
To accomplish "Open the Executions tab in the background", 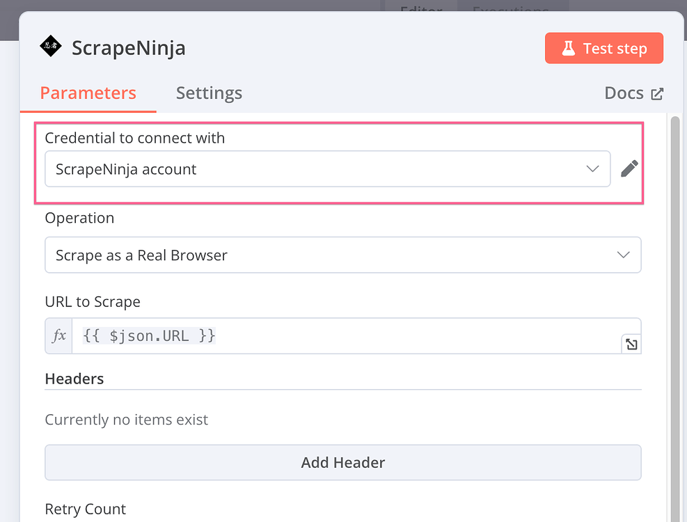I will [513, 7].
